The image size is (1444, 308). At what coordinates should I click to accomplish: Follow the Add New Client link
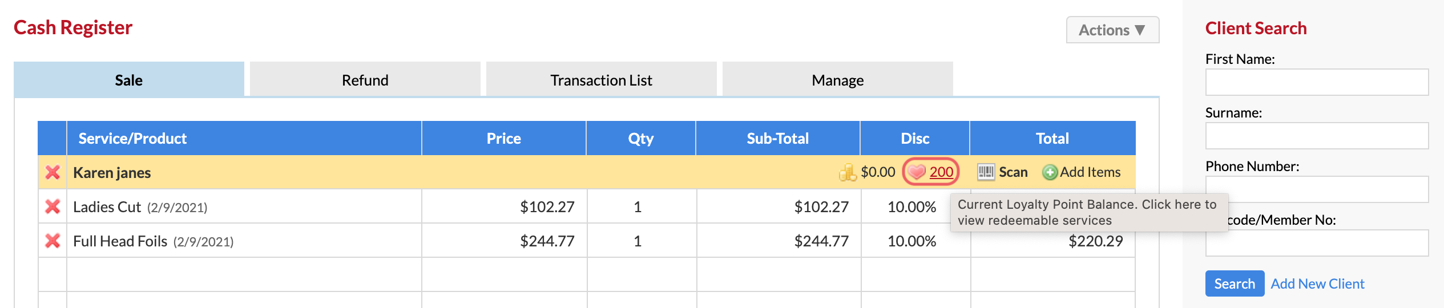1317,283
